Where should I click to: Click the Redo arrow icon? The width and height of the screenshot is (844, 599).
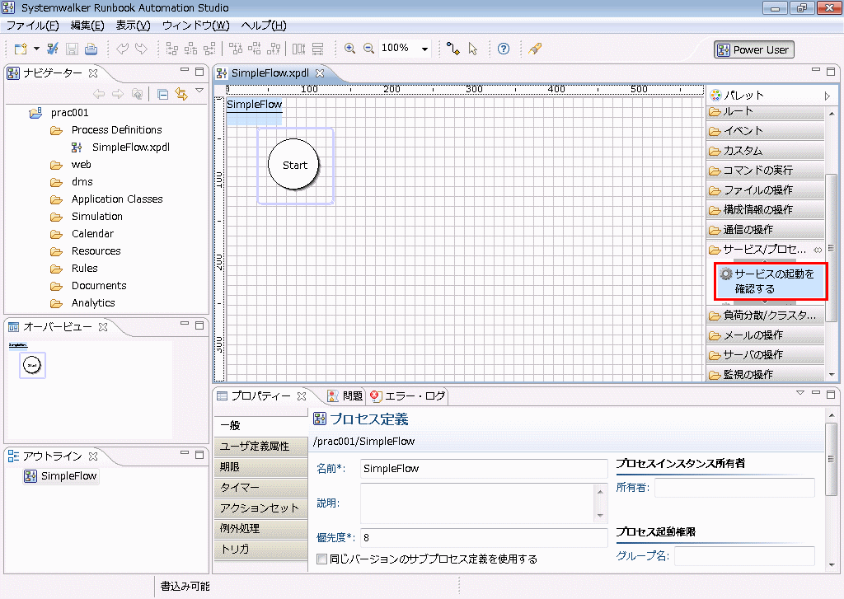(x=141, y=49)
